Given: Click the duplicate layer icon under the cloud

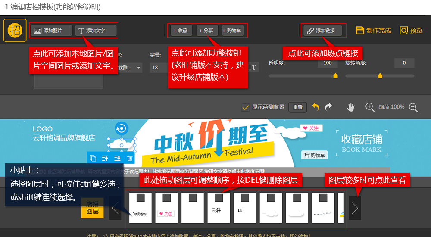Looking at the screenshot, I should tap(93, 158).
